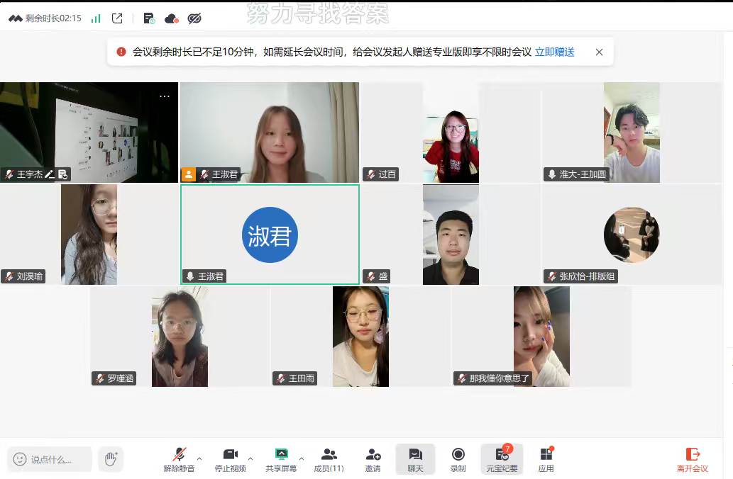Click 立即赠送 link in banner
The height and width of the screenshot is (479, 733).
tap(554, 52)
